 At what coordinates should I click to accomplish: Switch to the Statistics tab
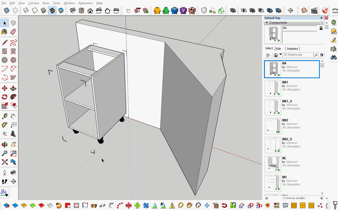pos(292,48)
